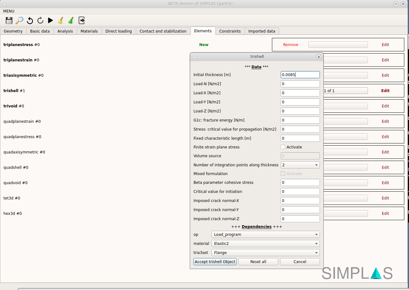Expand the op Load_program dropdown
Viewport: 409px width, 290px height.
click(265, 235)
